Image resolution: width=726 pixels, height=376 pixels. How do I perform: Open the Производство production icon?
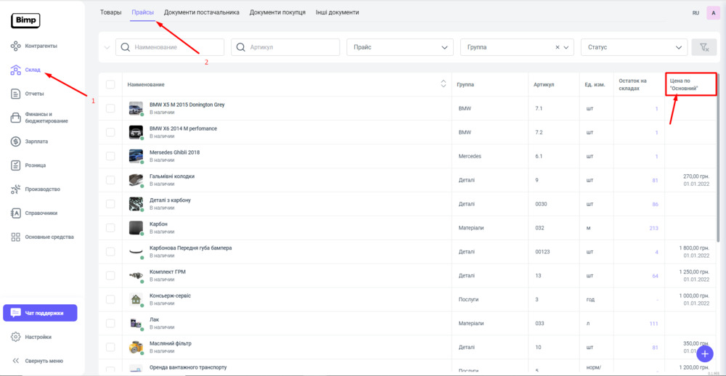coord(15,189)
